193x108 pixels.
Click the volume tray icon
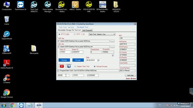177,105
